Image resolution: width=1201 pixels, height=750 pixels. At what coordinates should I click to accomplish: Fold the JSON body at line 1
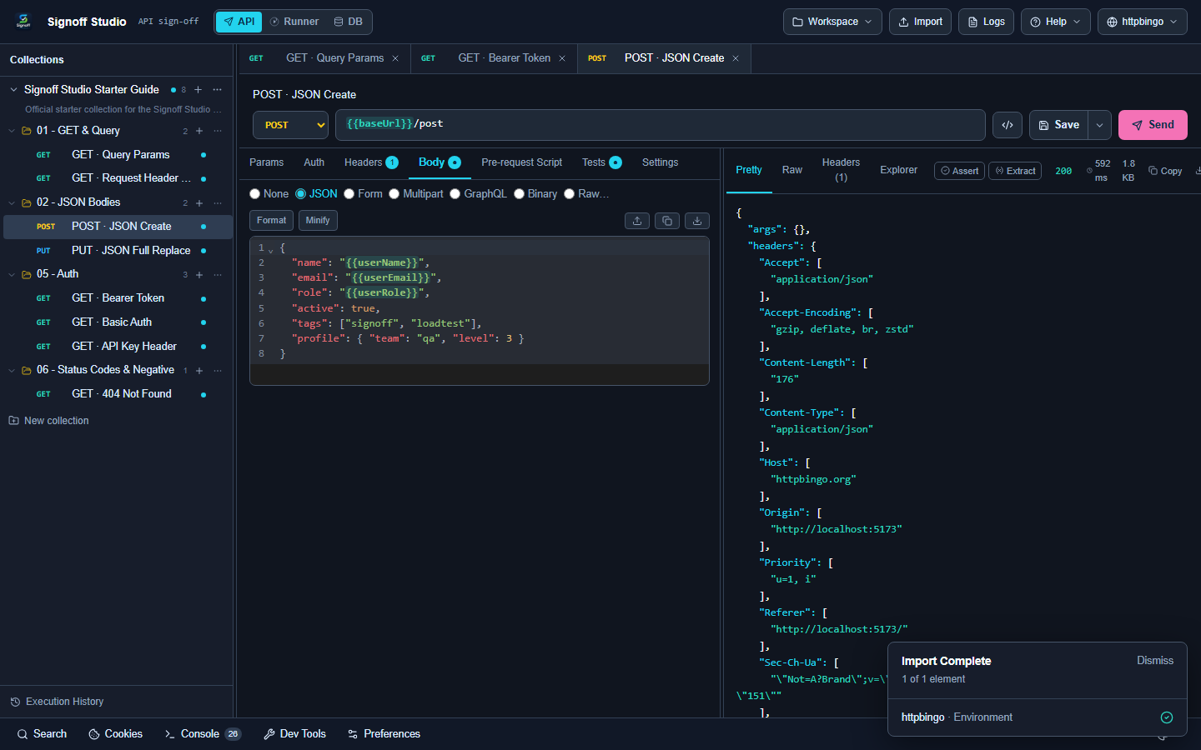coord(271,249)
